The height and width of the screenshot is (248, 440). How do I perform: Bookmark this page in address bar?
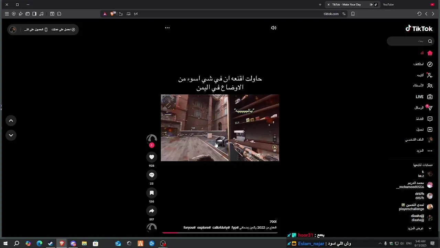353,14
